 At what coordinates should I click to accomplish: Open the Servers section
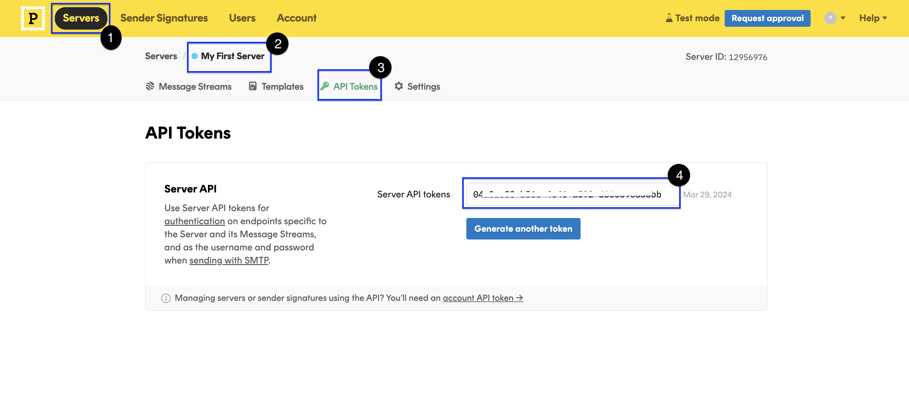point(81,18)
